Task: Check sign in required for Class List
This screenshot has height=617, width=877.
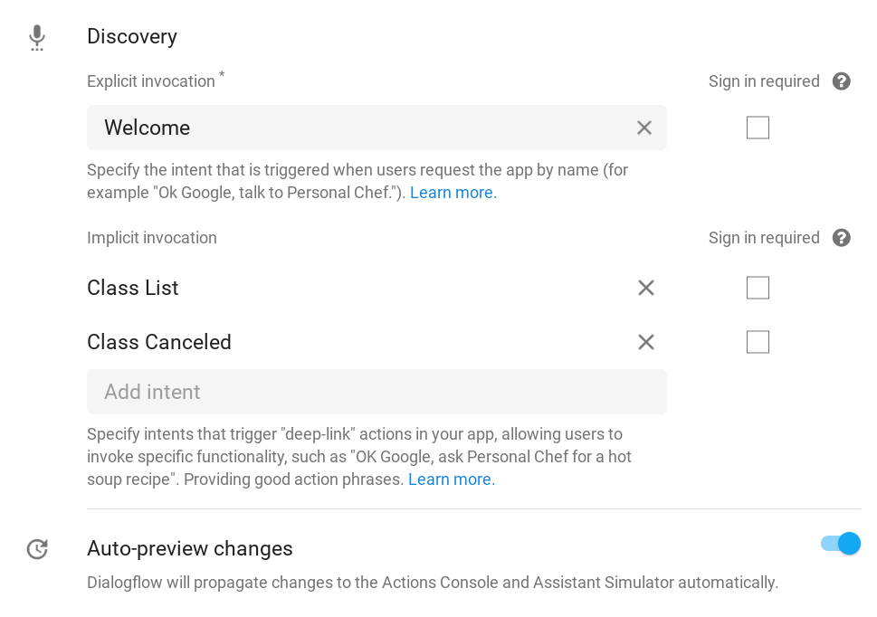Action: 758,288
